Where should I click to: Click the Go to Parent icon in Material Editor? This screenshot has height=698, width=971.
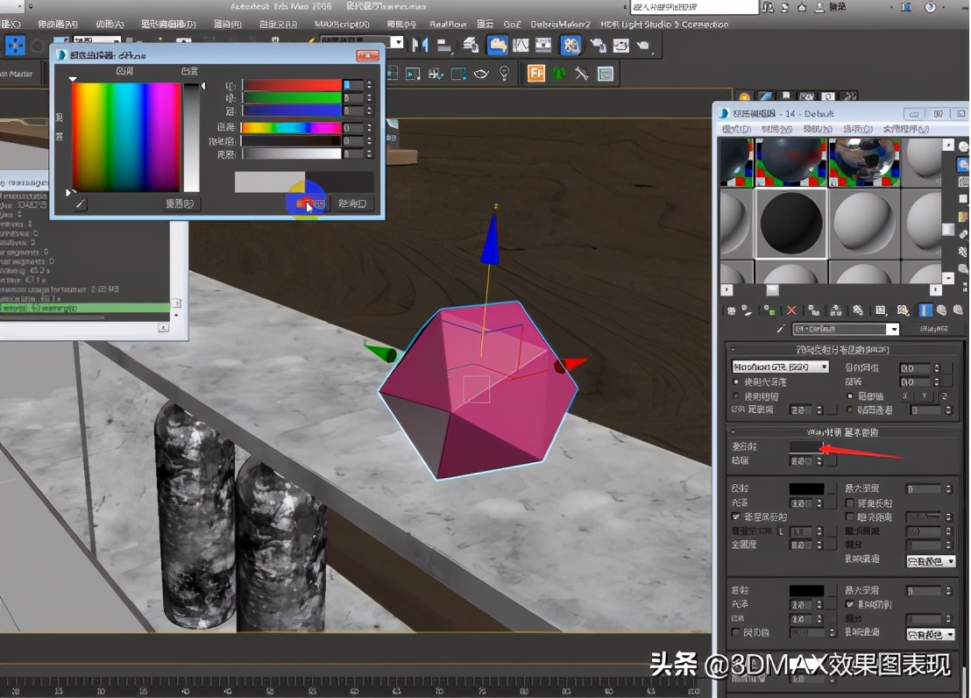(x=940, y=310)
